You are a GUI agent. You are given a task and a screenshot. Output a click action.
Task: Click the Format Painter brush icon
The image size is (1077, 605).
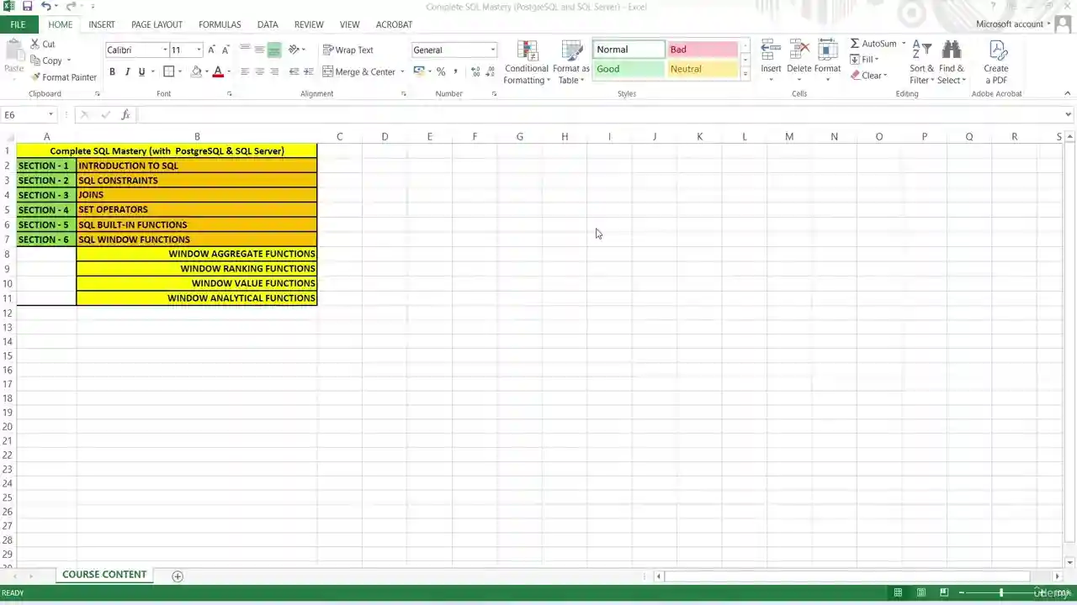(35, 77)
